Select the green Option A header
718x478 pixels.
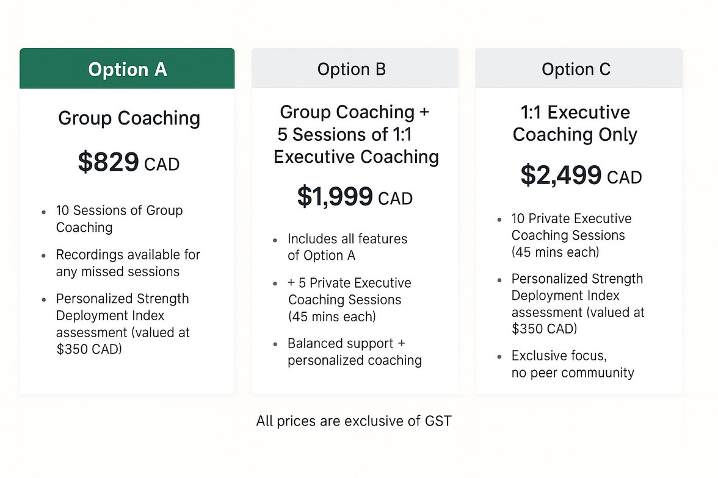click(x=127, y=69)
